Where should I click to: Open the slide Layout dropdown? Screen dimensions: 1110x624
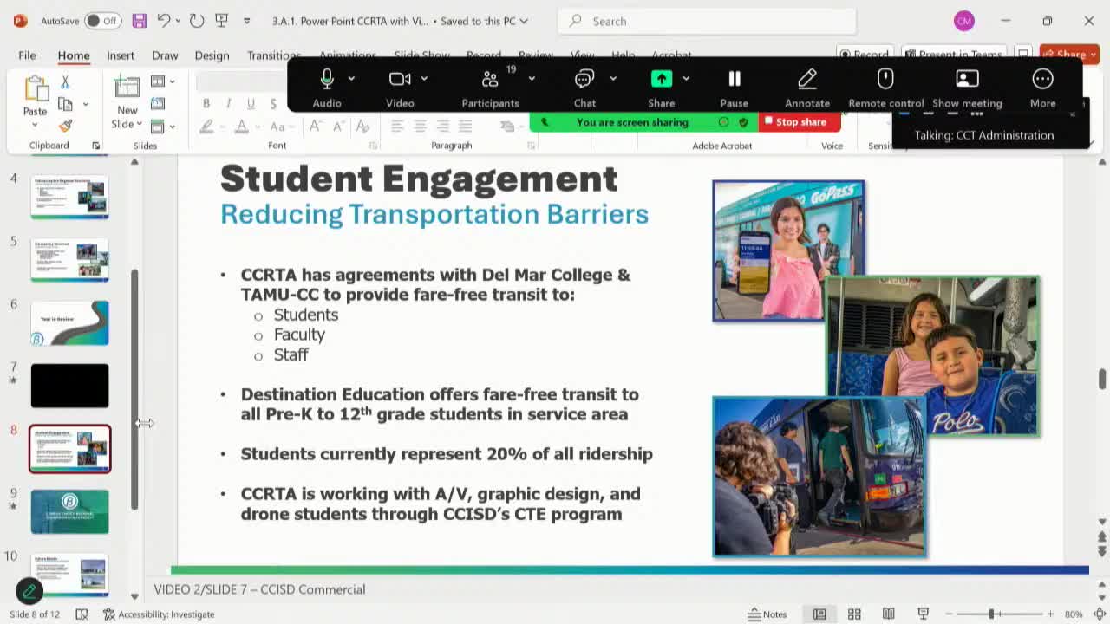point(162,81)
